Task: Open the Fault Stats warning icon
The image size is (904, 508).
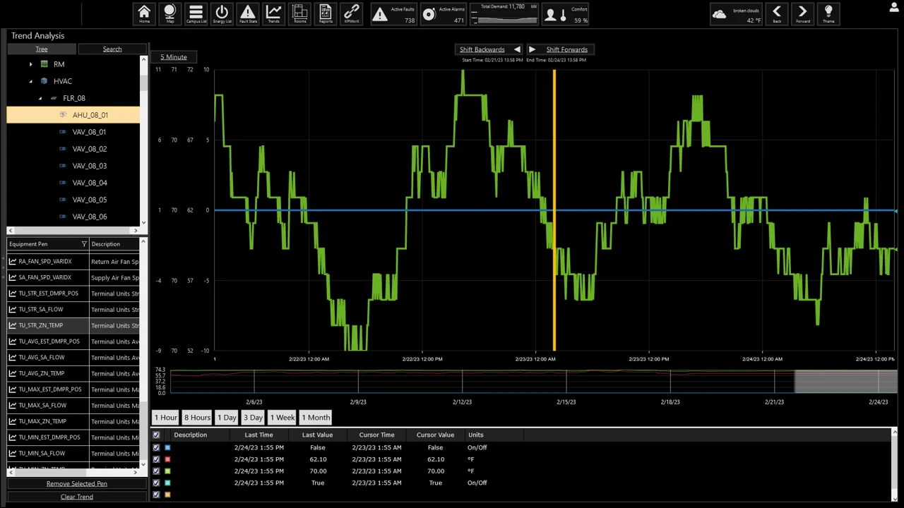Action: tap(248, 13)
